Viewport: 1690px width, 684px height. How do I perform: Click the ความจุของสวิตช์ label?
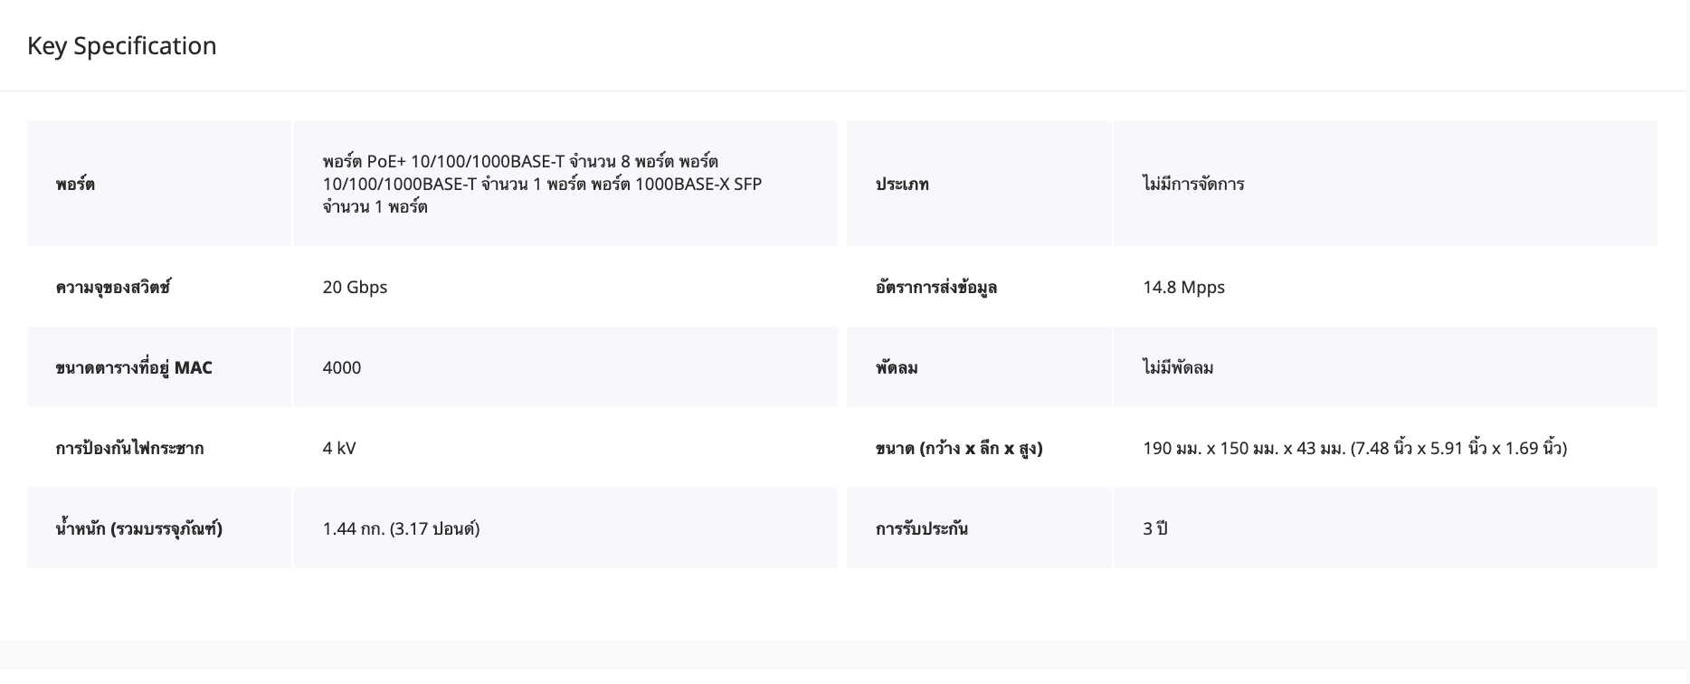pos(113,287)
